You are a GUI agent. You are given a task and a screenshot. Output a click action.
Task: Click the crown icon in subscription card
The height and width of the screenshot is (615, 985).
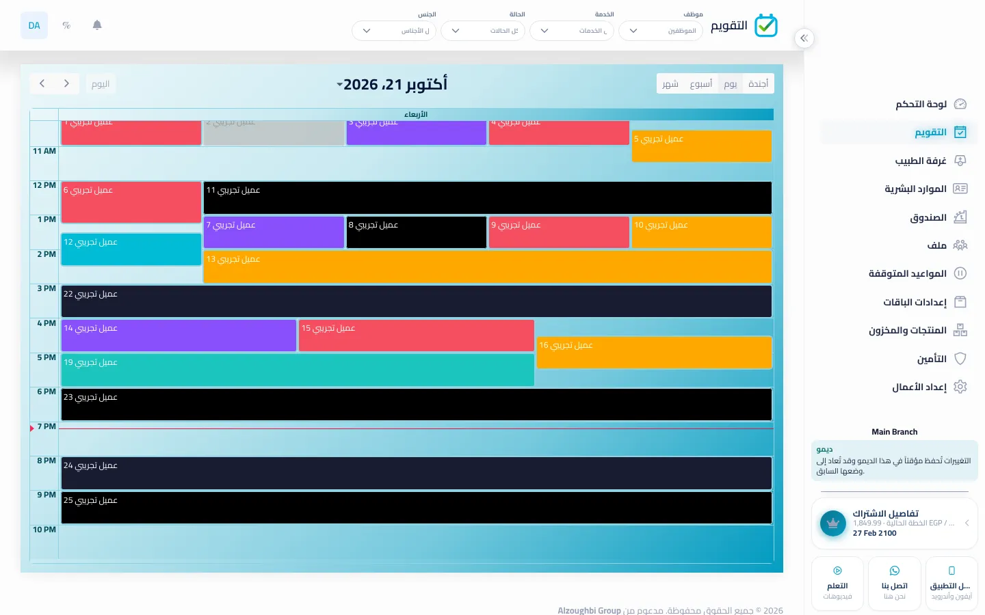click(x=833, y=524)
